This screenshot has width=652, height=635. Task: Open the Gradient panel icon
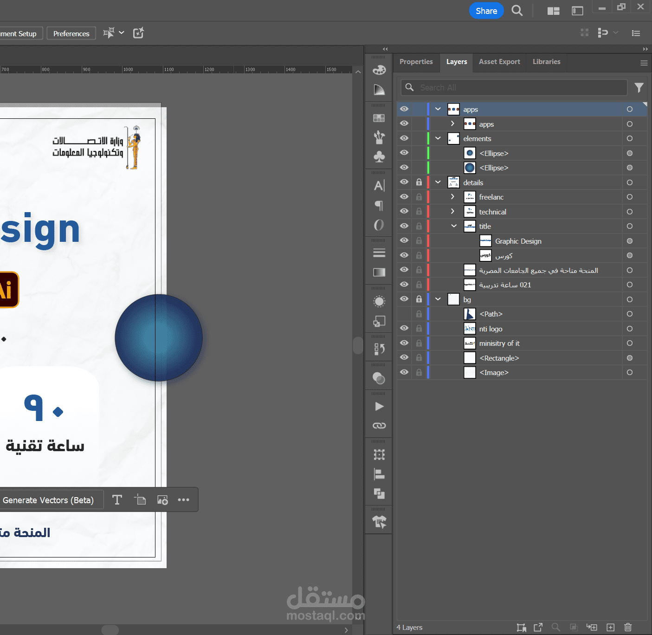click(x=379, y=272)
